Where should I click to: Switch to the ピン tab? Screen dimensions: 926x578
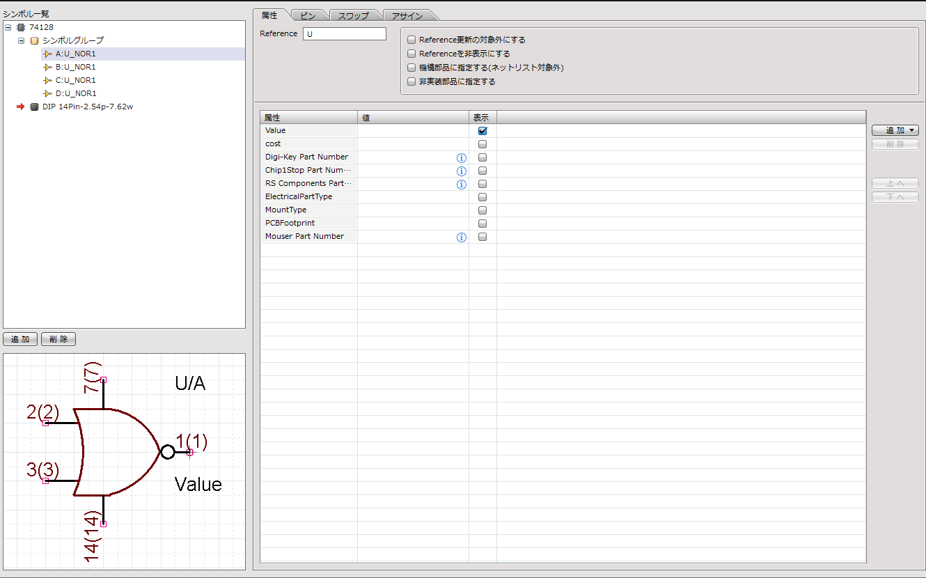point(307,15)
